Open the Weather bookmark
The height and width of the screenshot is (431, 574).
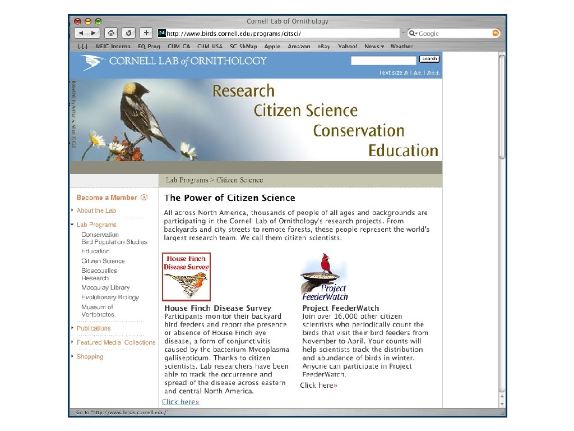point(401,46)
